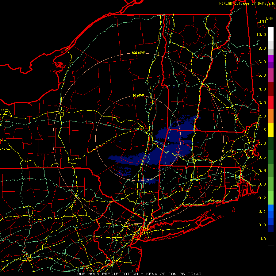Pick the orange legend swatch

(271, 116)
